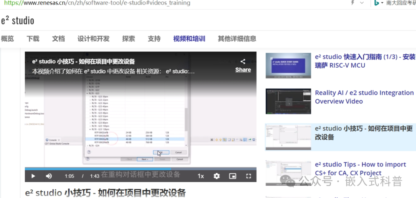Select the 探索 tab
Viewport: 416px width, 198px height.
pos(129,39)
